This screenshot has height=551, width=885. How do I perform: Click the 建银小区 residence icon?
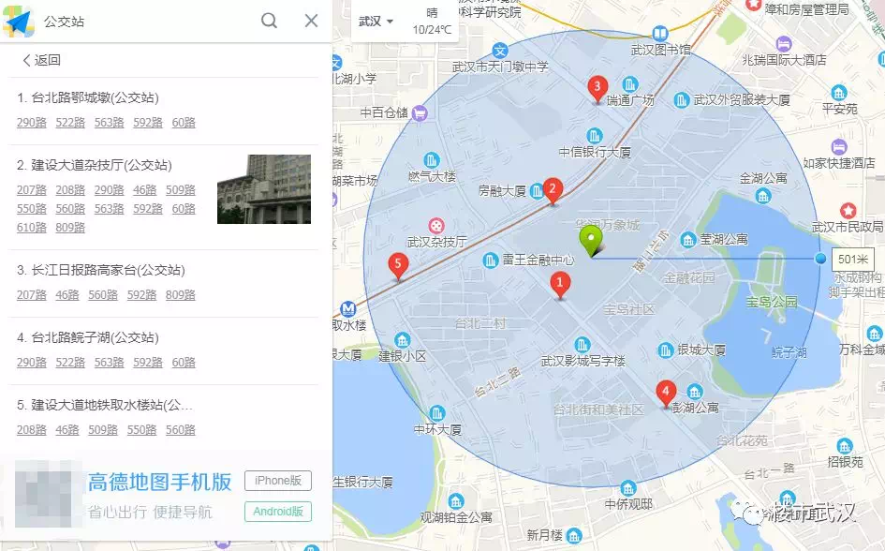click(x=402, y=340)
